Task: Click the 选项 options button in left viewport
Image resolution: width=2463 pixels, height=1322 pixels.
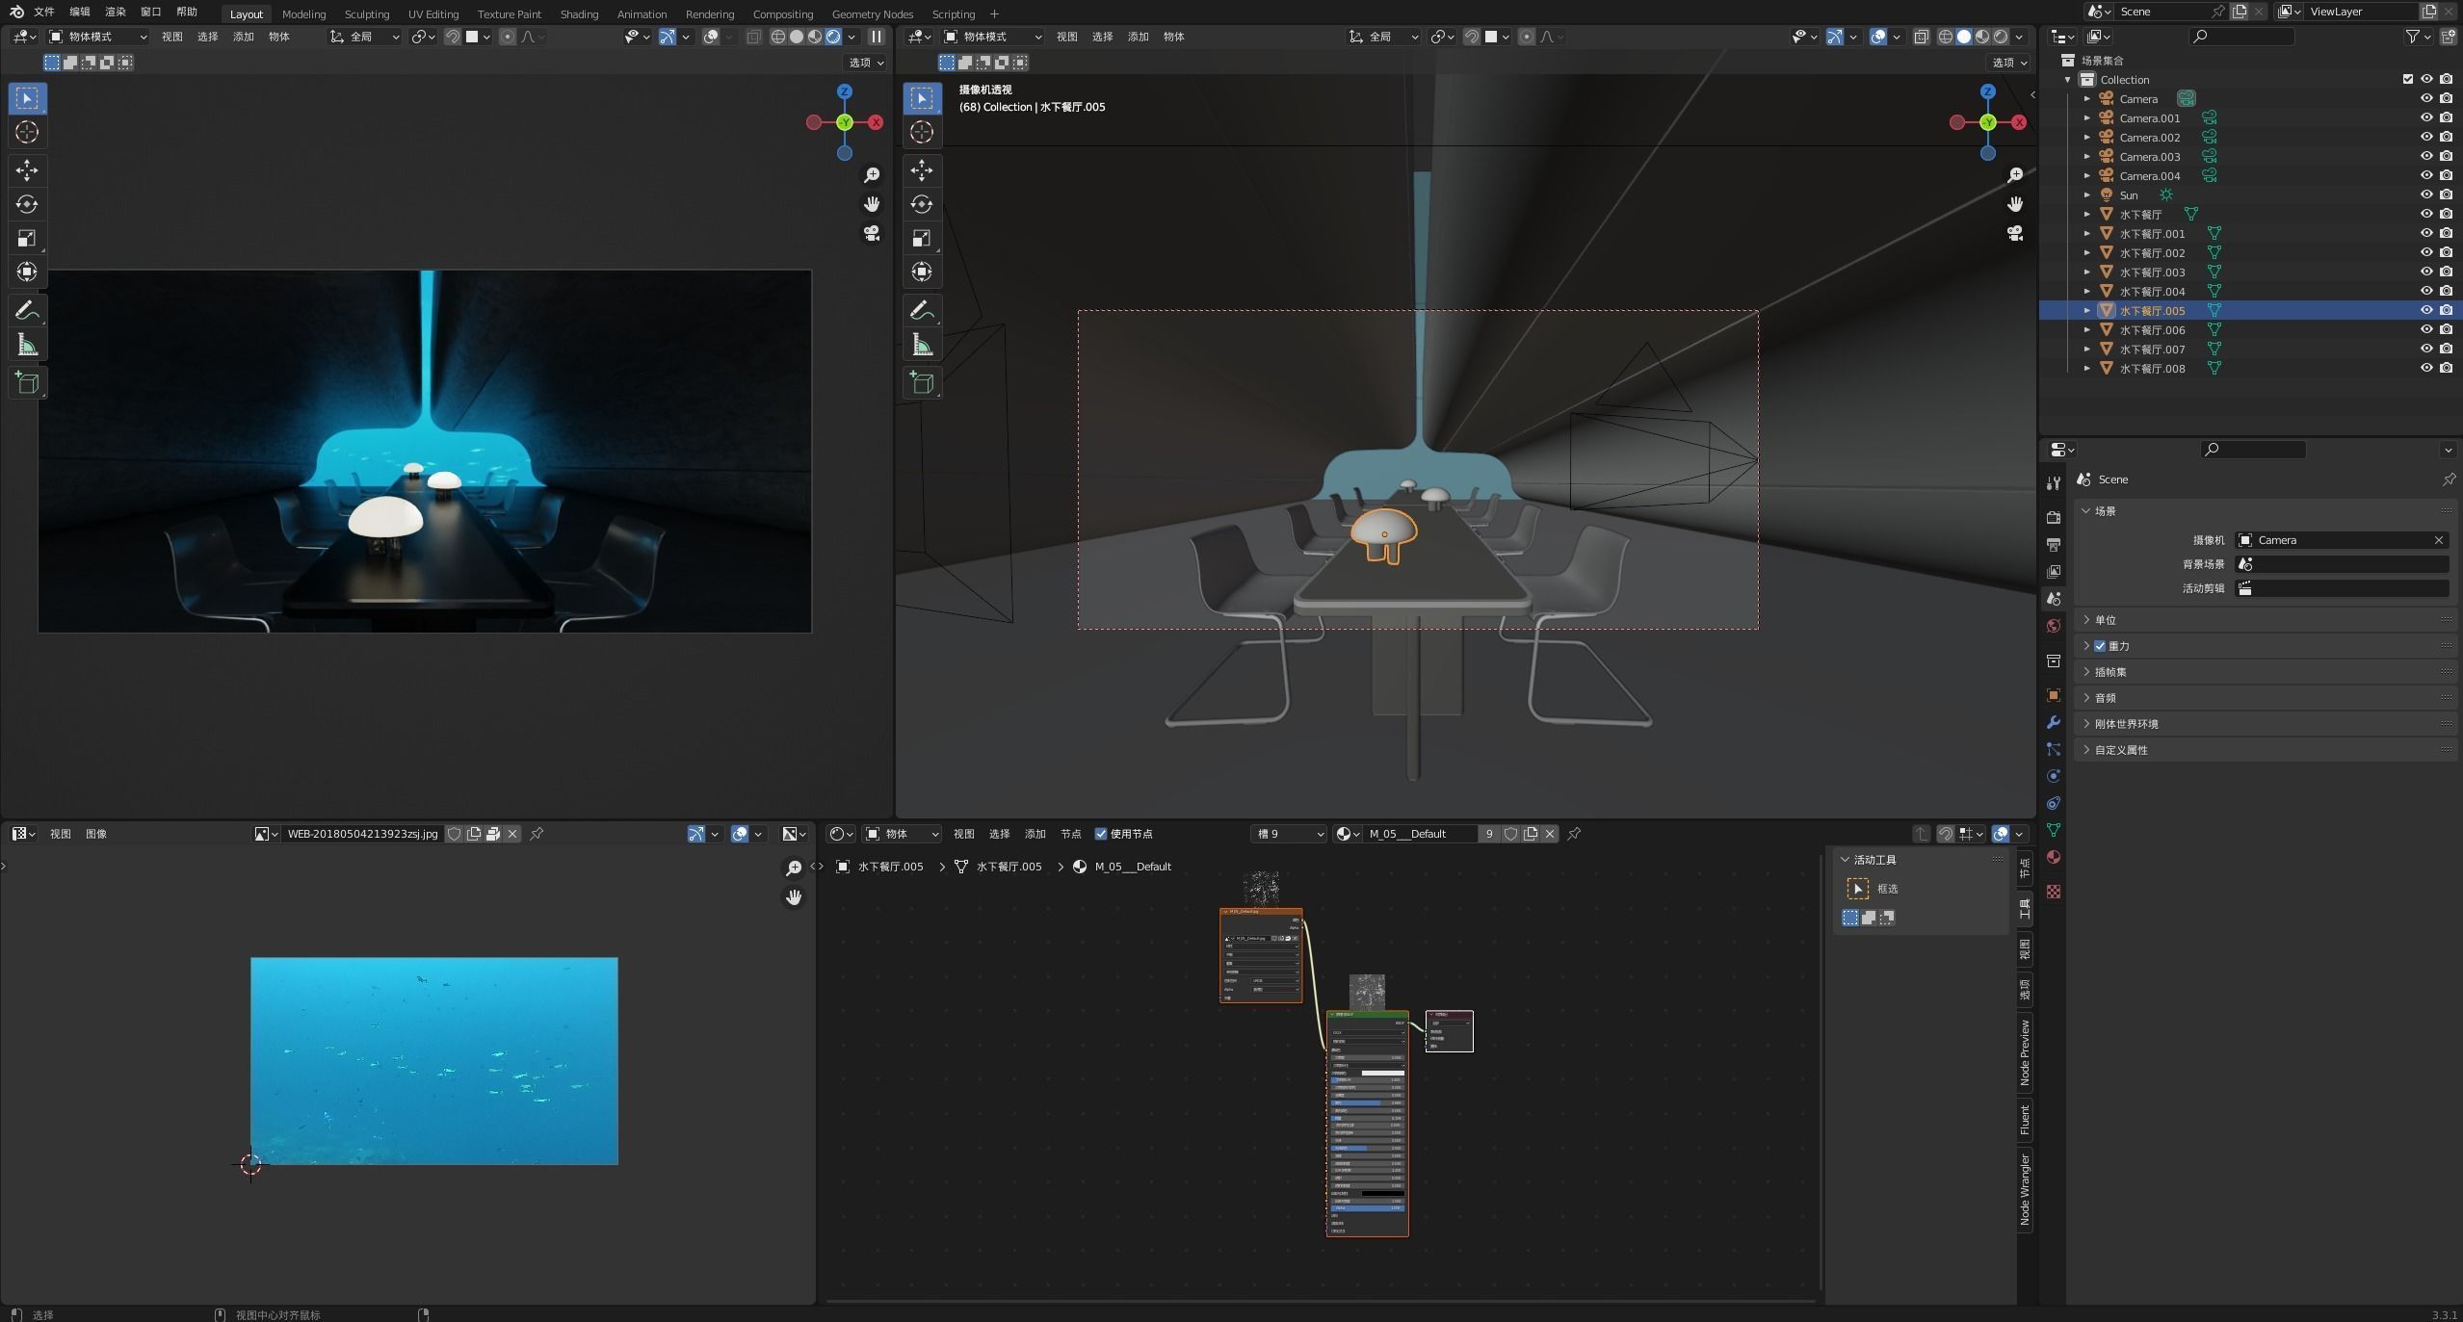Action: point(865,63)
